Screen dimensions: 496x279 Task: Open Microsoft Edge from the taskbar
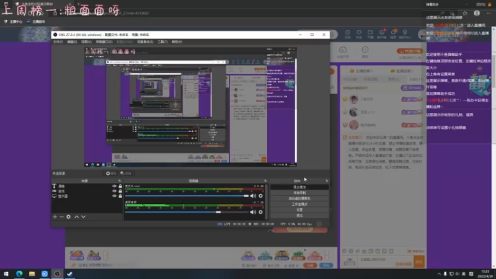click(x=19, y=274)
